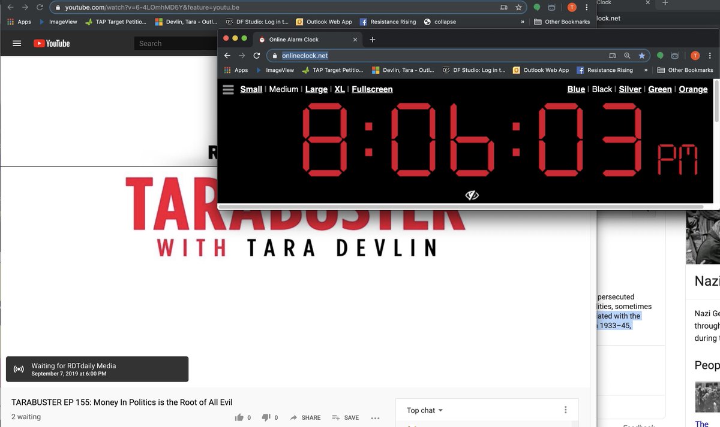This screenshot has height=427, width=720.
Task: Bookmark the YouTube page with the star icon
Action: [x=518, y=8]
